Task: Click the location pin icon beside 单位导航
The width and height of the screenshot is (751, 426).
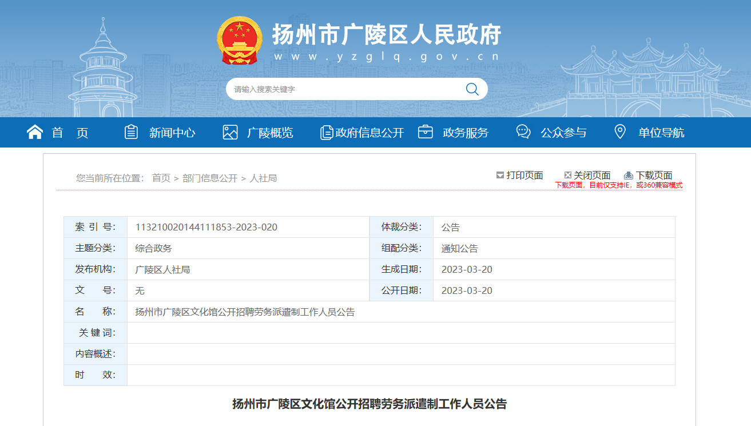Action: click(619, 132)
